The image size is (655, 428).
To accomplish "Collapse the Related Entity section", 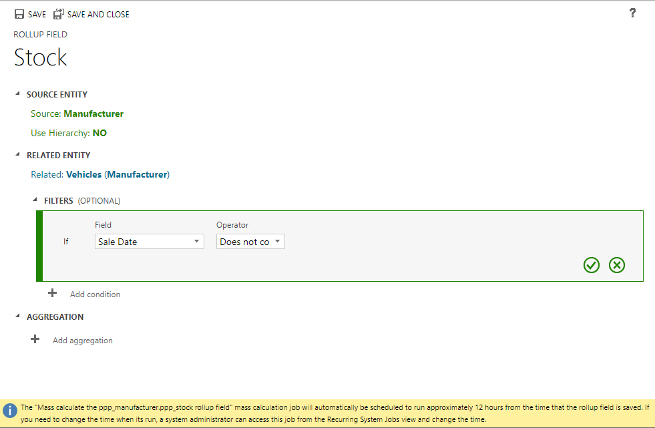I will [x=17, y=155].
